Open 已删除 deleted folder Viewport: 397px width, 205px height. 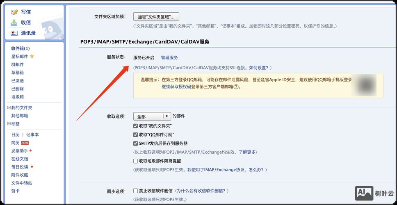(18, 89)
